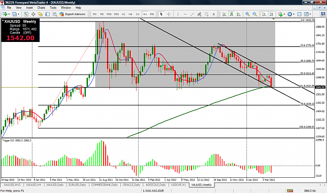
Task: Toggle chart shift icon
Action: 272,14
